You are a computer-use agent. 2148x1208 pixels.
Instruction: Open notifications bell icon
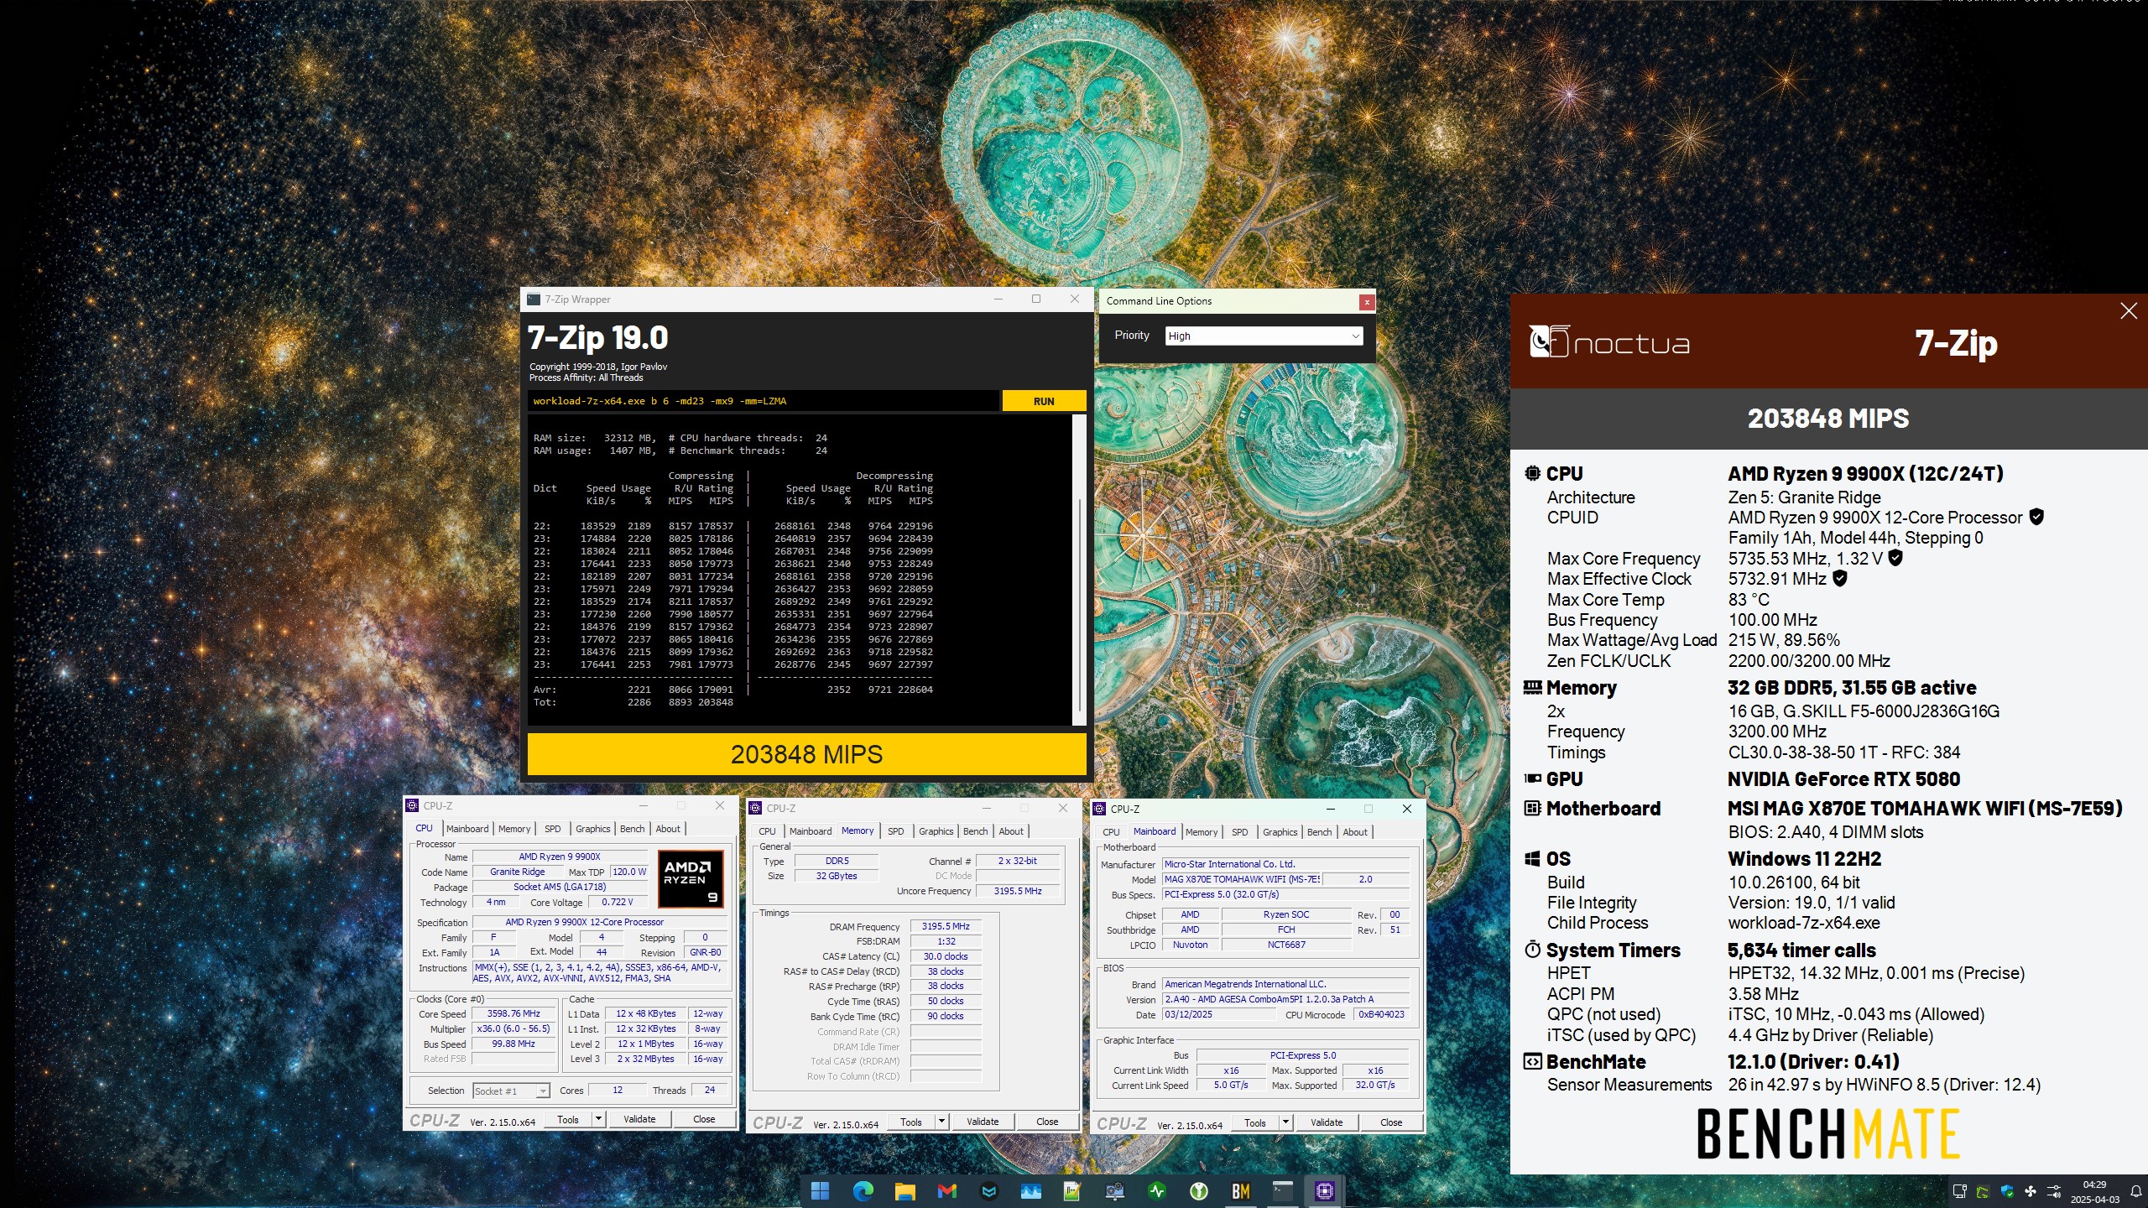(x=2136, y=1191)
